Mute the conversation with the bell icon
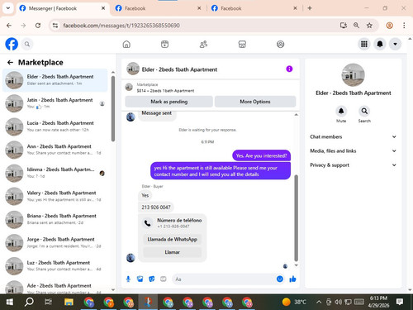413x310 pixels. 341,111
